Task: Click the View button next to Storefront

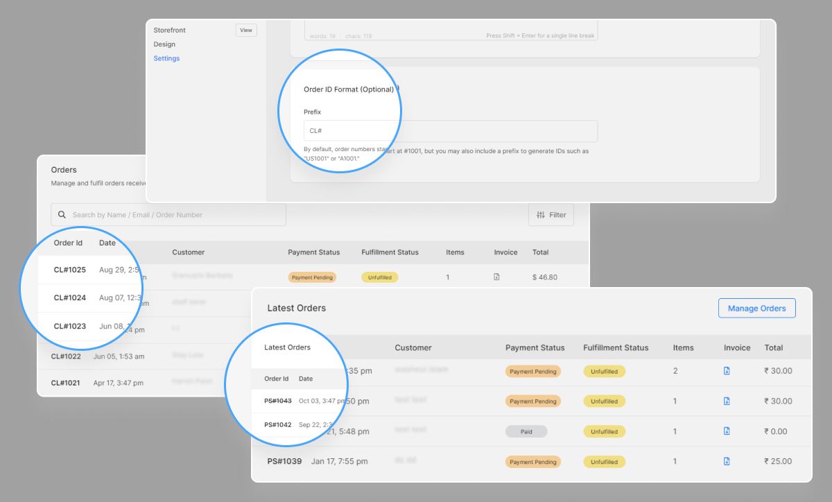Action: (246, 30)
